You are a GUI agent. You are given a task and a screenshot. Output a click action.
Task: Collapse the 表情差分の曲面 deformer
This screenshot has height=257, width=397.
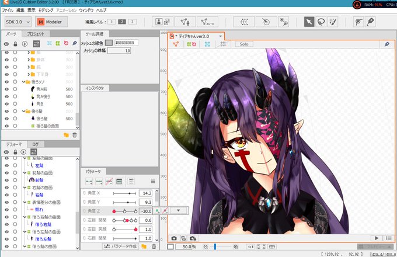[25, 202]
